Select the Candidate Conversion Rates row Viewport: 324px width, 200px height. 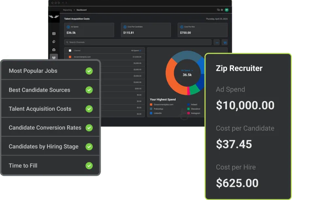coord(50,128)
